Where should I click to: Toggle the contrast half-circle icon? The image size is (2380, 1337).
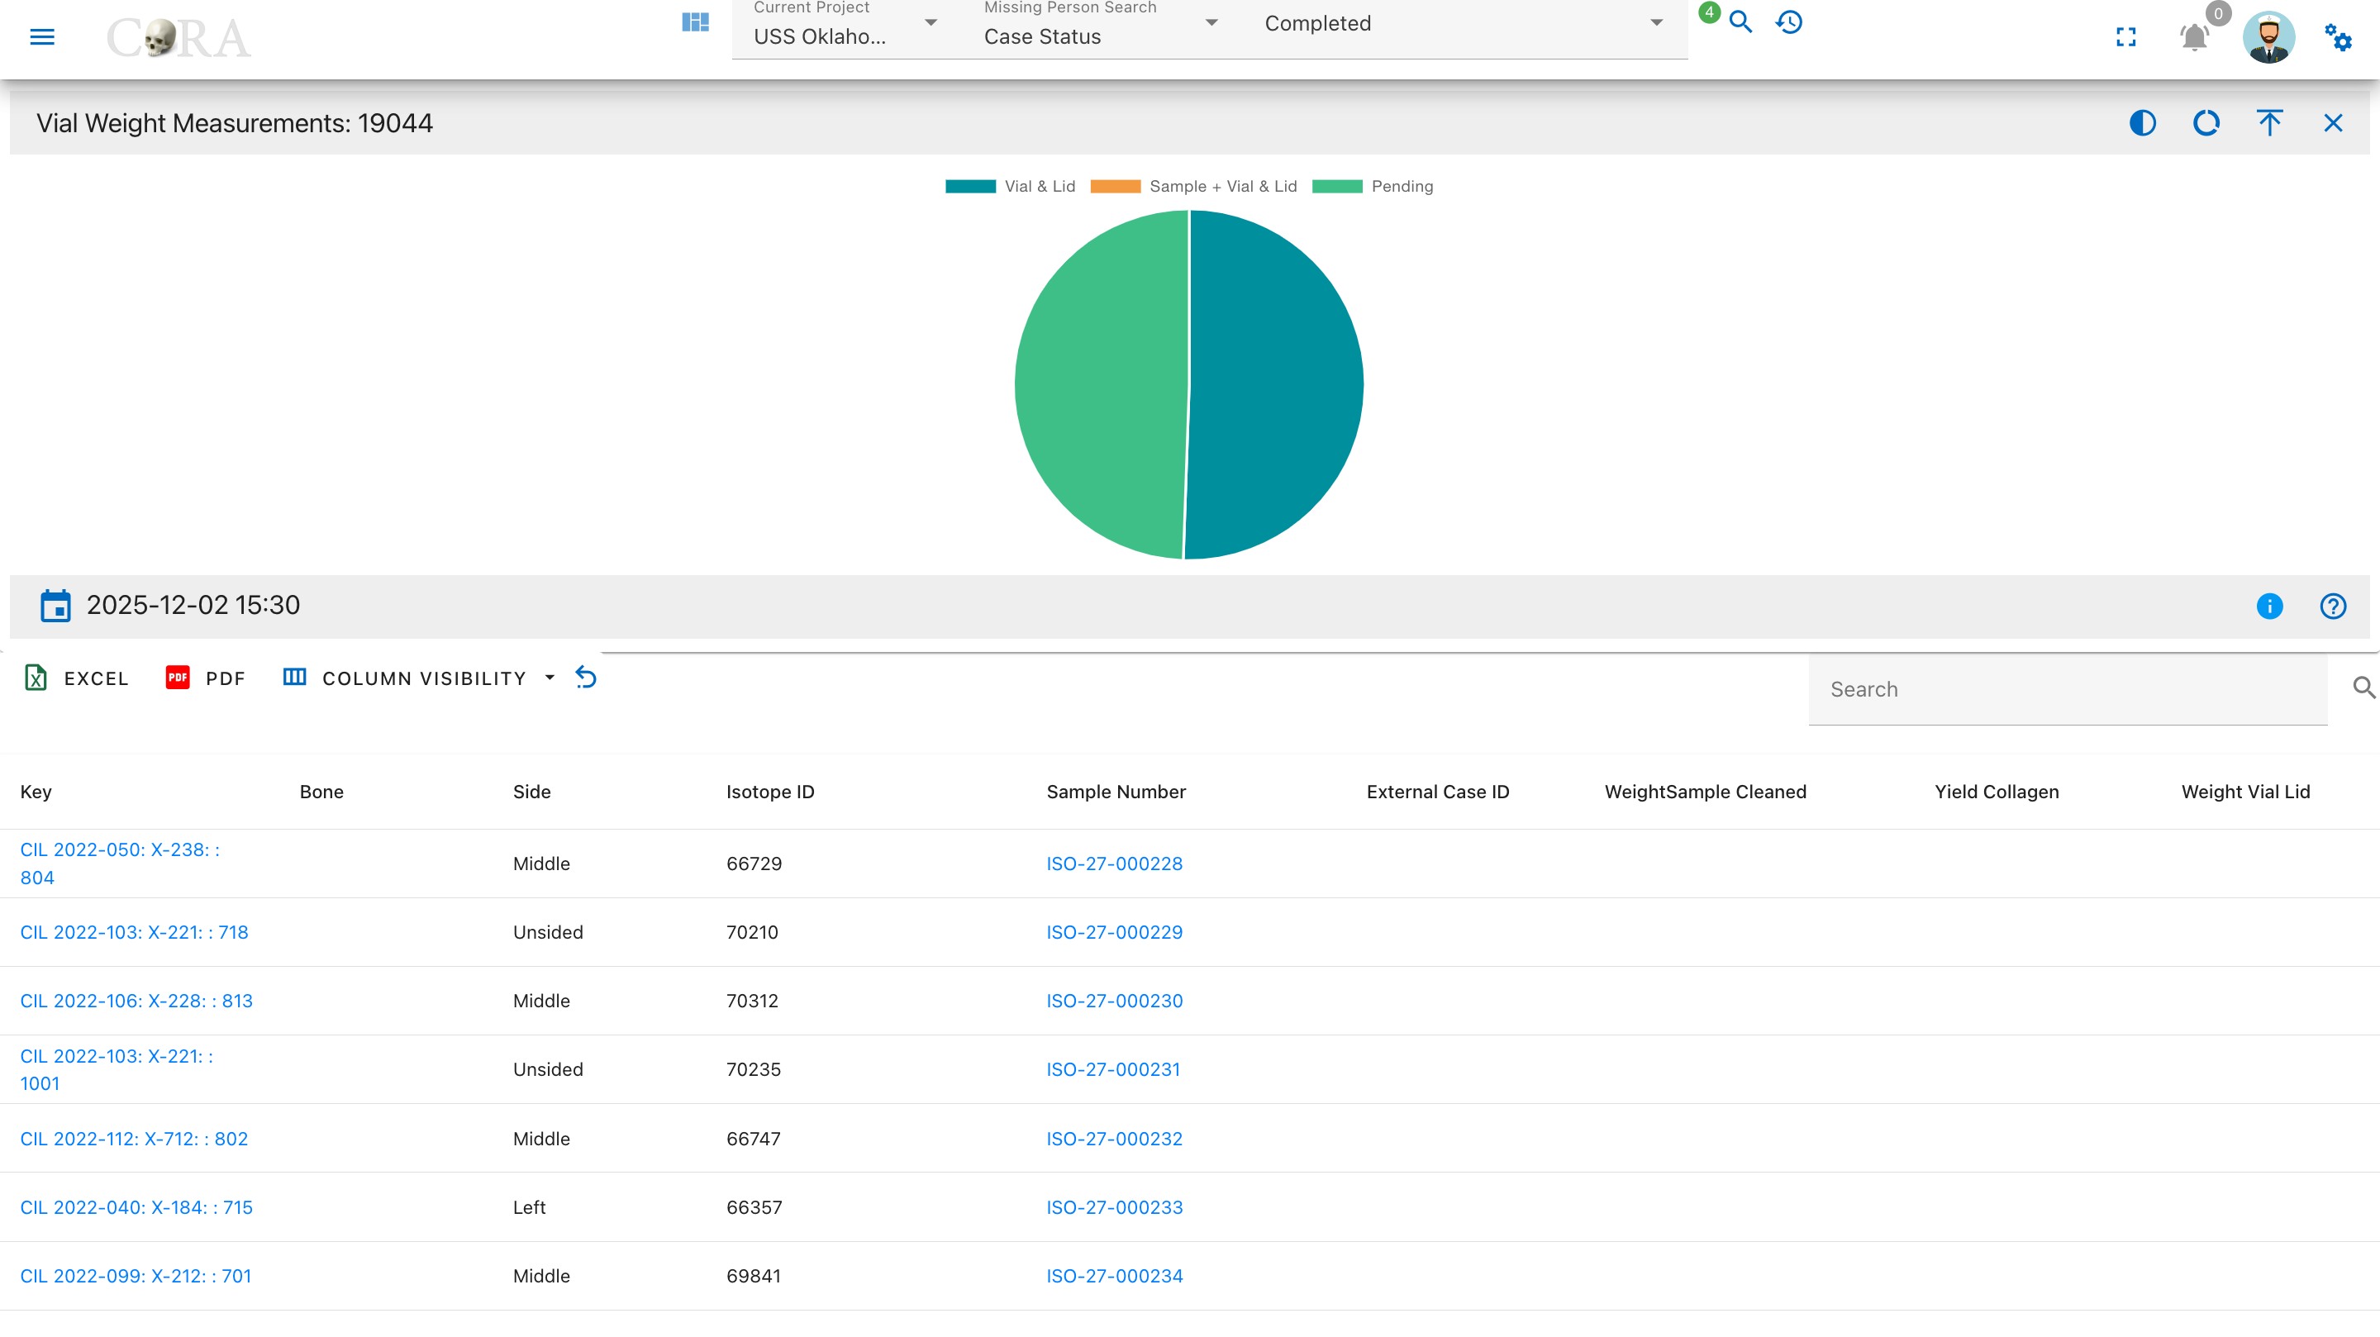coord(2143,123)
